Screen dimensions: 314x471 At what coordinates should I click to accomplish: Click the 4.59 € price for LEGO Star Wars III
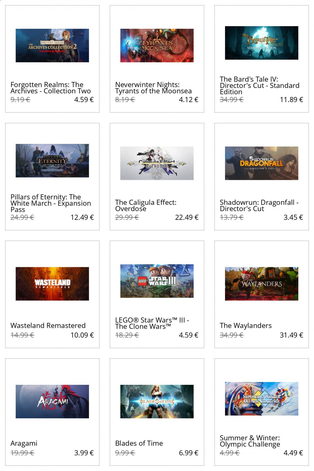[x=189, y=335]
